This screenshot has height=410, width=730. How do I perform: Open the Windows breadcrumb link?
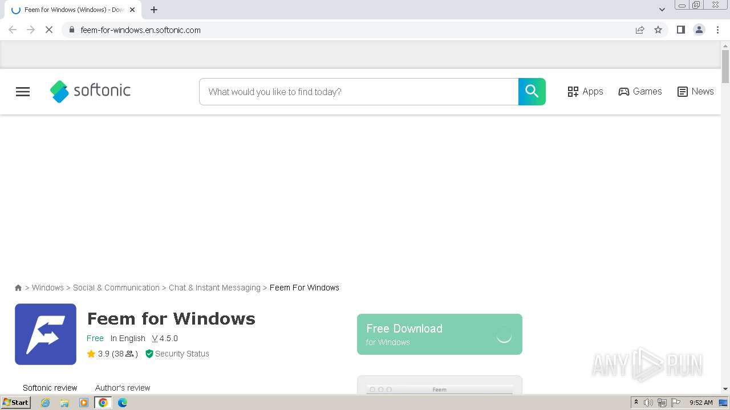pyautogui.click(x=48, y=288)
